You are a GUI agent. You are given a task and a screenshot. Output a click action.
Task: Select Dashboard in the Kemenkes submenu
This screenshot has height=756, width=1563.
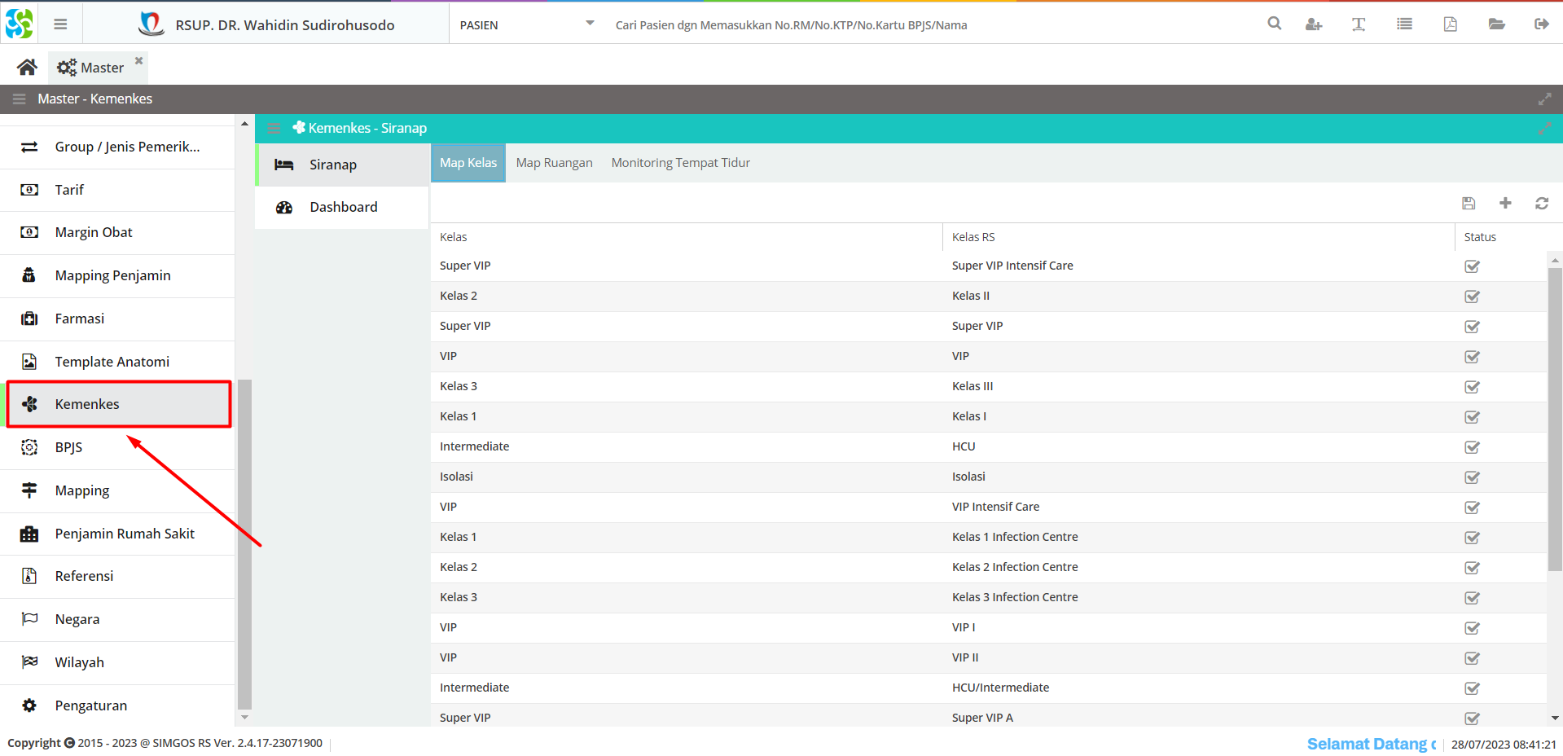click(x=342, y=207)
